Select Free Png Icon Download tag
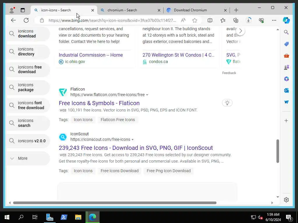The image size is (298, 223). [168, 171]
